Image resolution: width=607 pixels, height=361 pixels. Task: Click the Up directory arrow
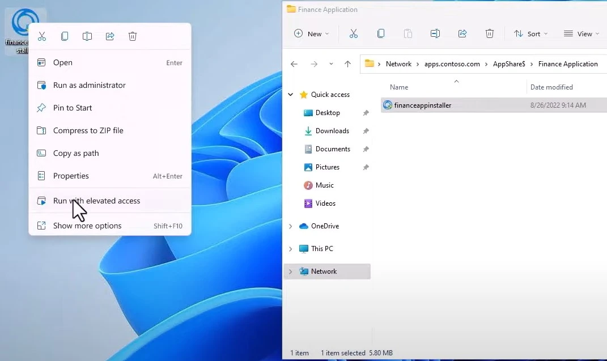(347, 64)
